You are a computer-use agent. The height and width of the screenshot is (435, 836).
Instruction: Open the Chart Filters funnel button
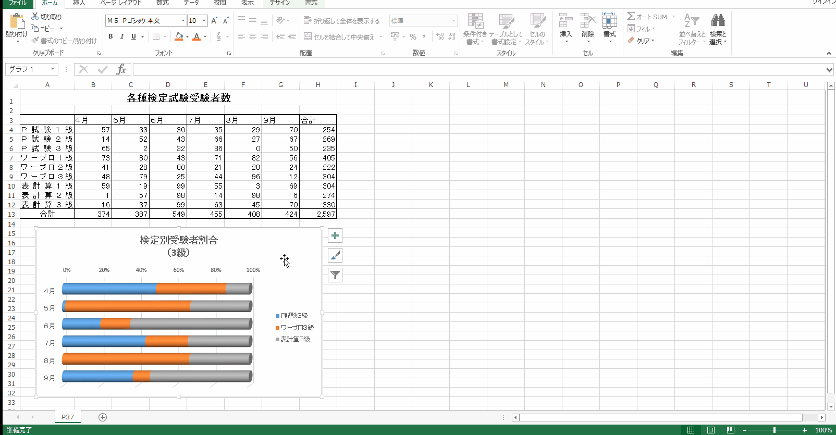pyautogui.click(x=335, y=275)
